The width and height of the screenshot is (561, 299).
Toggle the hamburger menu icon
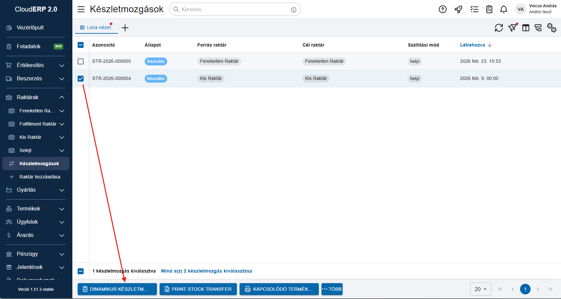(81, 9)
